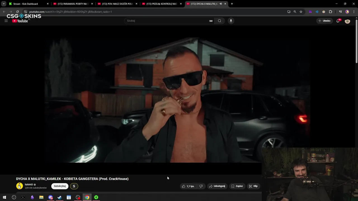Close the PARAMAXIL POBITY tab
358x201 pixels.
[x=92, y=4]
